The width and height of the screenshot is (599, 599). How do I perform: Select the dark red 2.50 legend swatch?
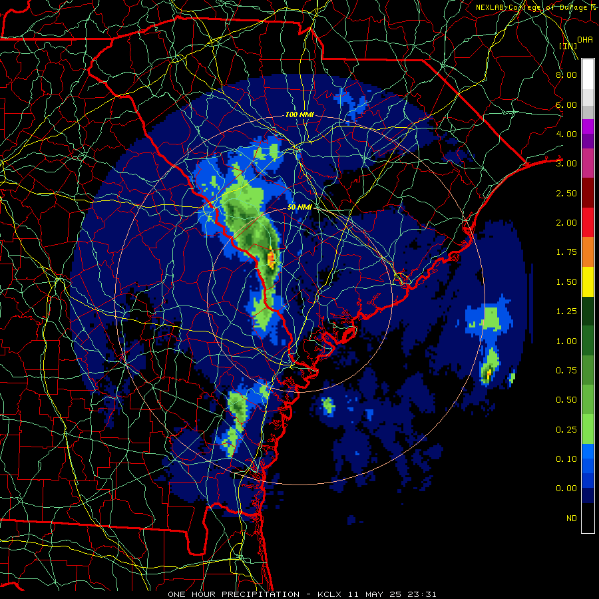(588, 192)
